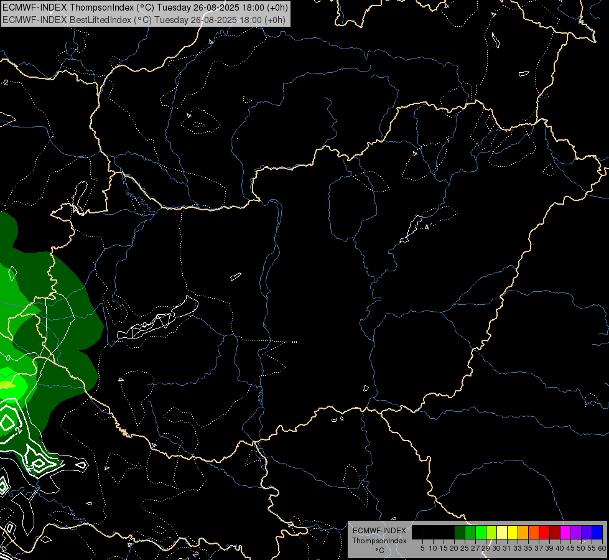Click the legend tick value "5"

422,548
